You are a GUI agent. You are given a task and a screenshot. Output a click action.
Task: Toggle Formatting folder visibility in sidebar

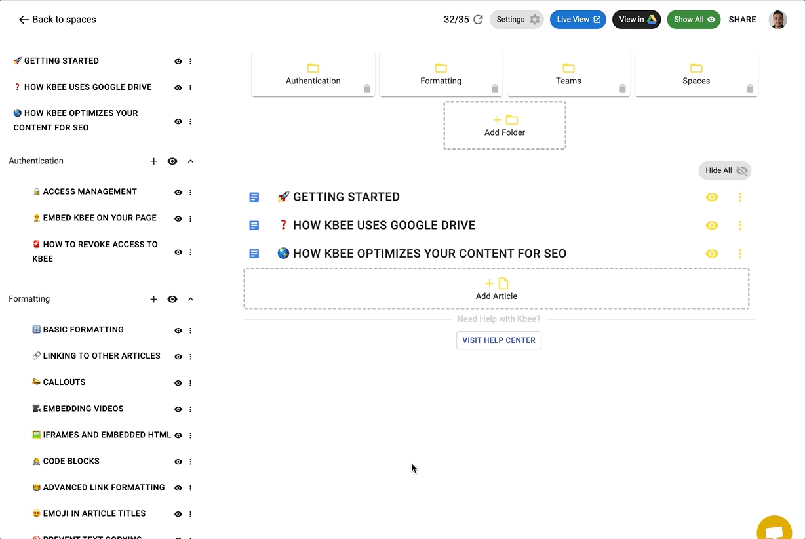[x=172, y=299]
